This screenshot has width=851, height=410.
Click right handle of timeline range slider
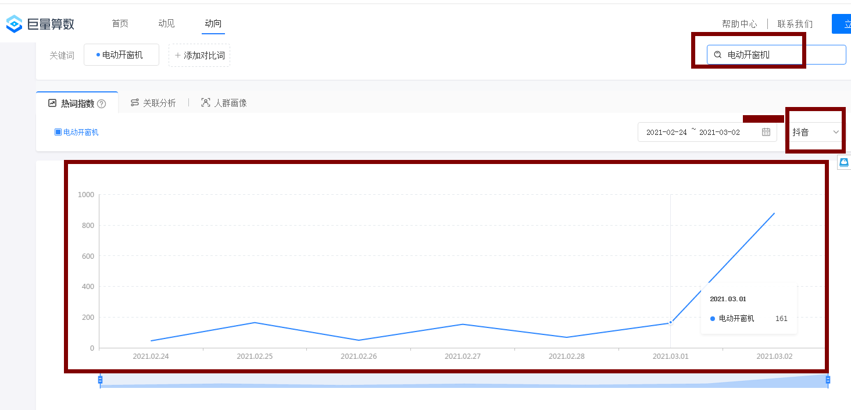pos(828,380)
